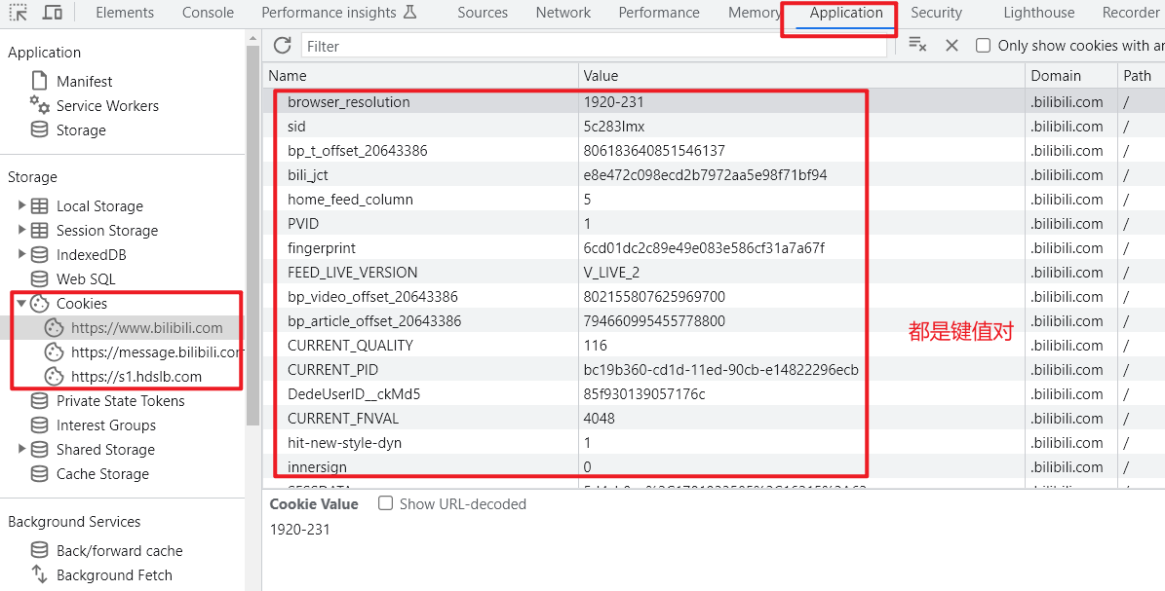
Task: Delete selected cookie with X icon
Action: pyautogui.click(x=952, y=46)
